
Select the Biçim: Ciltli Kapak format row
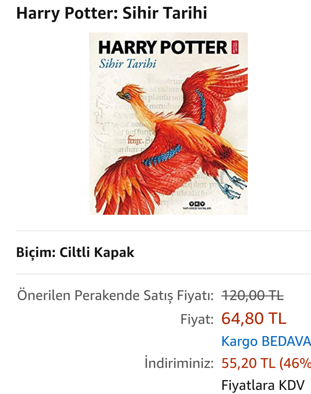(75, 252)
